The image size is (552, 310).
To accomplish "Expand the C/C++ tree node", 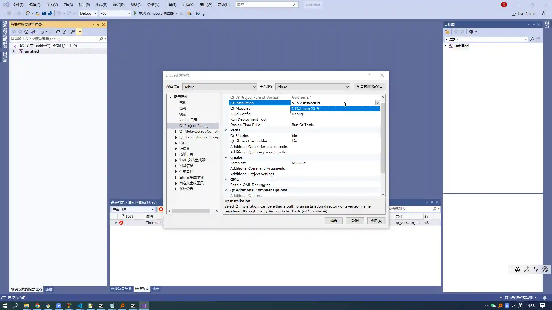I will pos(176,143).
